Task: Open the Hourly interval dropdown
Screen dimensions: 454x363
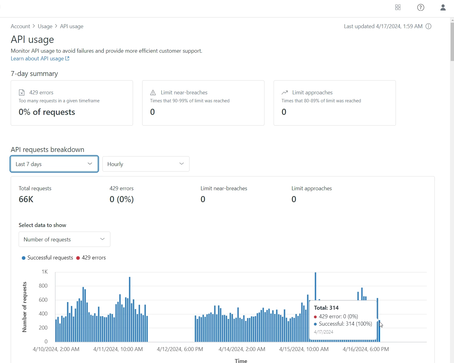Action: tap(146, 164)
